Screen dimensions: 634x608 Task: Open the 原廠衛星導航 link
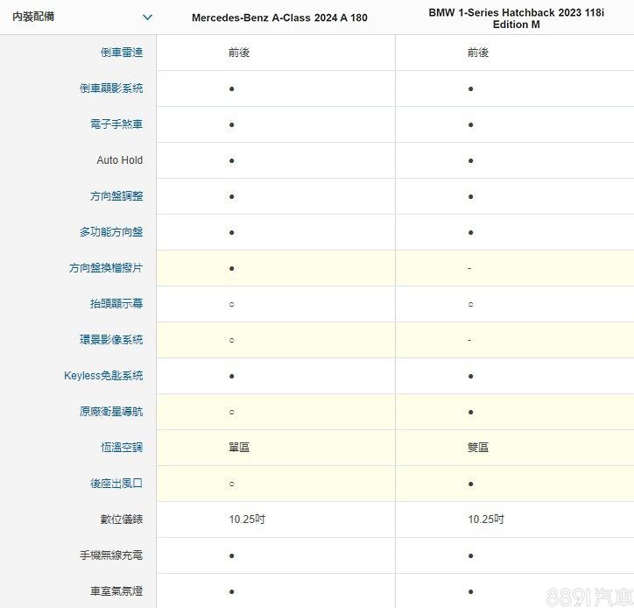point(111,412)
